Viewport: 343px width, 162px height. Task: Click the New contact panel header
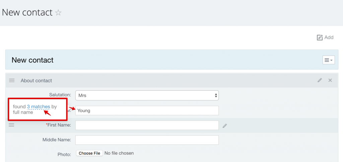pyautogui.click(x=172, y=60)
